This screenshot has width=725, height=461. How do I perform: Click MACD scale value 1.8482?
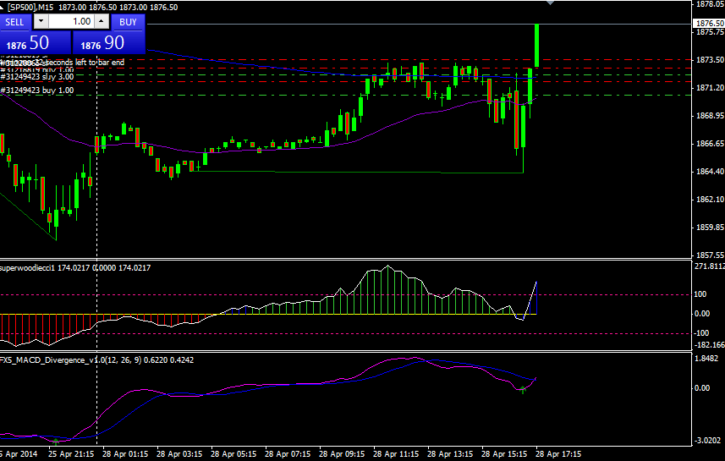(x=706, y=359)
